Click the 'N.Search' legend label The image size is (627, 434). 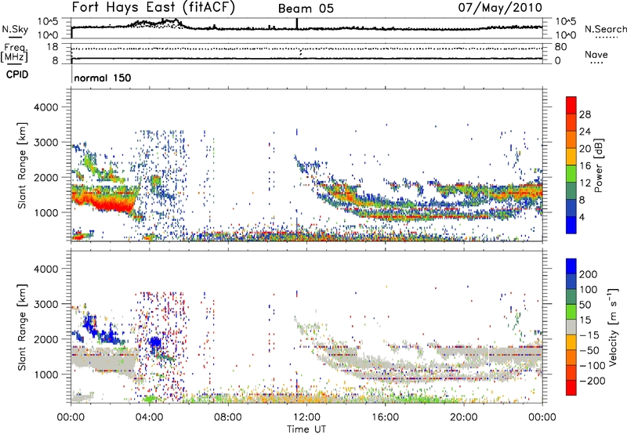606,29
